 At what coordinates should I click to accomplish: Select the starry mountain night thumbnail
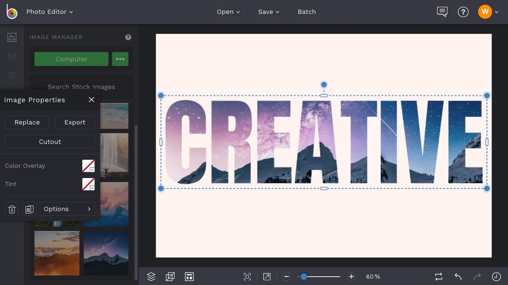(x=106, y=253)
